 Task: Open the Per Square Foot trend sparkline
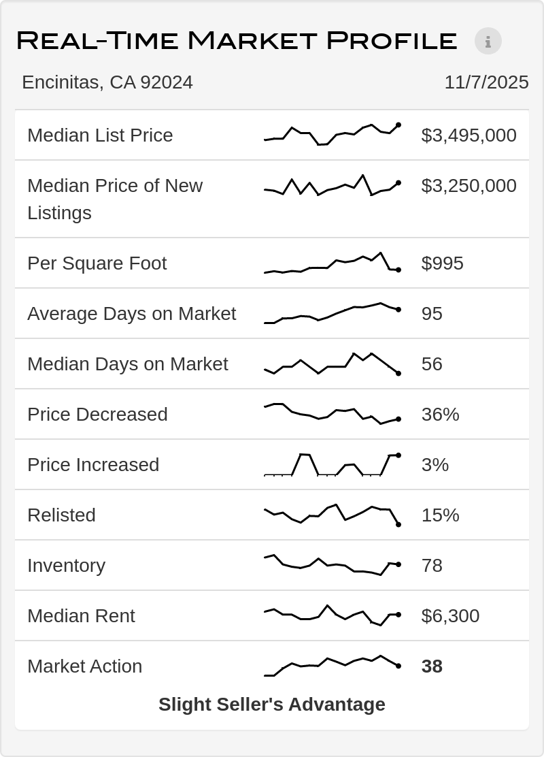coord(332,263)
